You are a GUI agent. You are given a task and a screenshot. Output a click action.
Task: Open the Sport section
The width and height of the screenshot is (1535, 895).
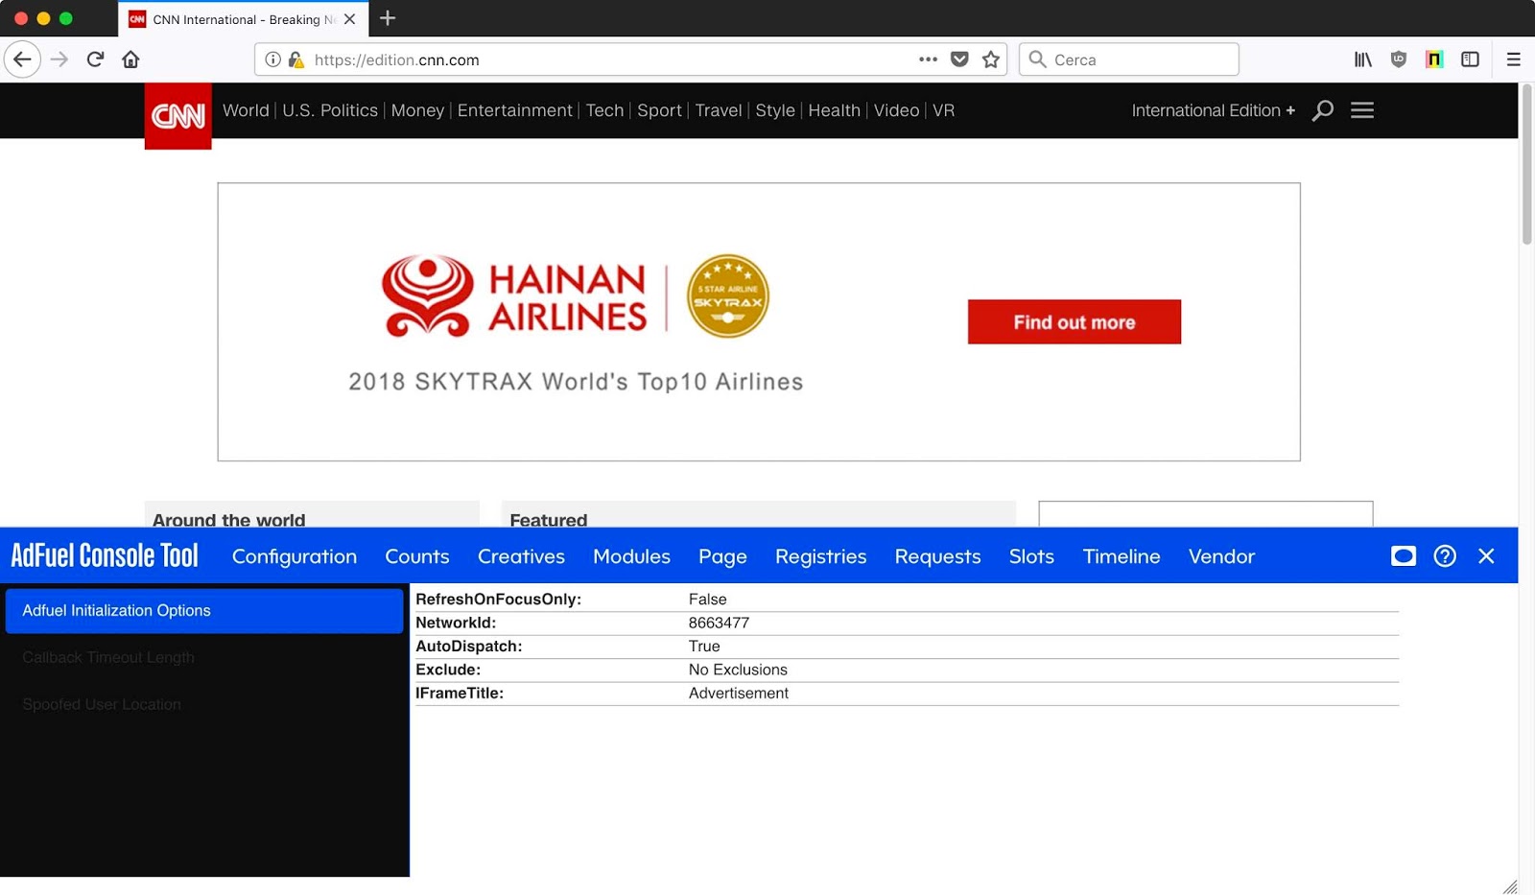(x=659, y=110)
